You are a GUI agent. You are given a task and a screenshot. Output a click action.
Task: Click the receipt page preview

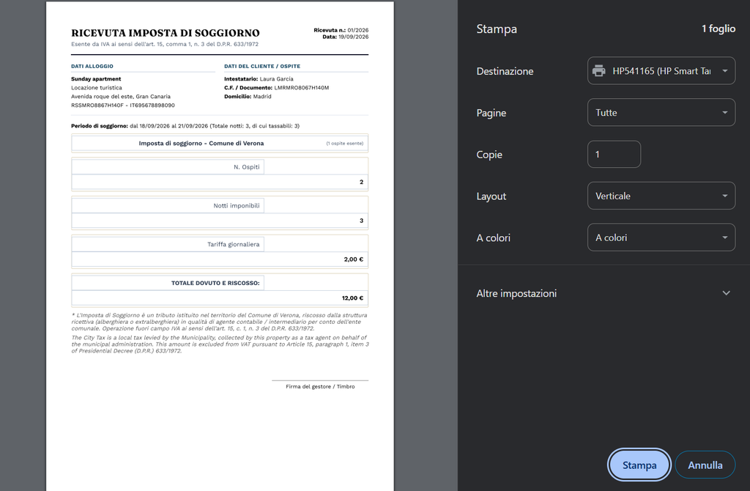(220, 246)
